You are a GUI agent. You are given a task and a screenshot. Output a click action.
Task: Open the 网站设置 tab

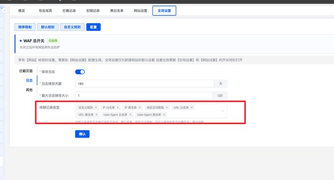[x=140, y=11]
